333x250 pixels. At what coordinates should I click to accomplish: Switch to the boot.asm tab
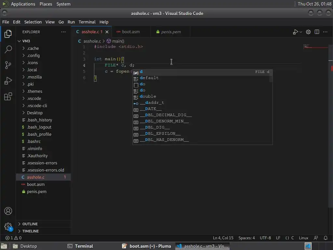(131, 32)
